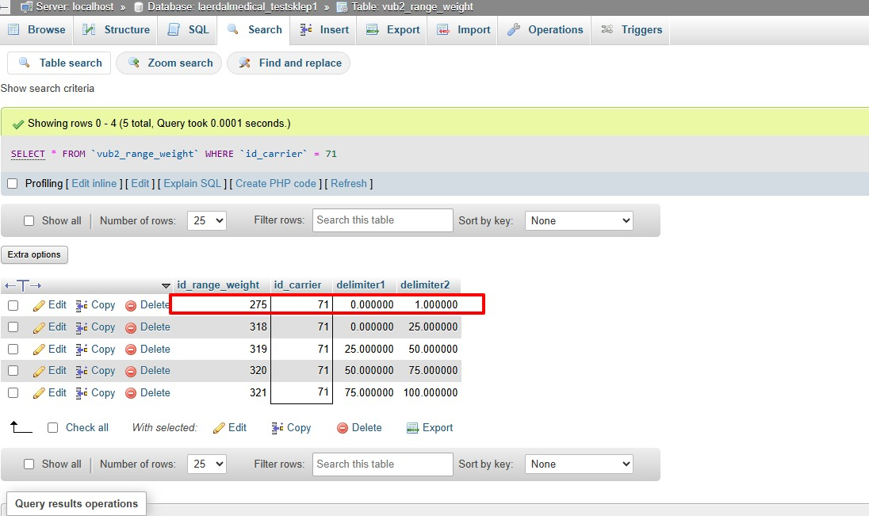869x516 pixels.
Task: Click the Find and replace icon
Action: tap(244, 63)
